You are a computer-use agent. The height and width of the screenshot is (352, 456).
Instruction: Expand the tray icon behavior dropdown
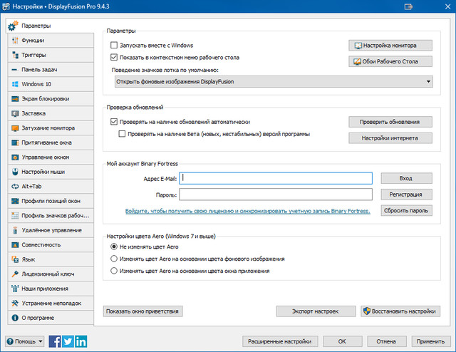(428, 82)
